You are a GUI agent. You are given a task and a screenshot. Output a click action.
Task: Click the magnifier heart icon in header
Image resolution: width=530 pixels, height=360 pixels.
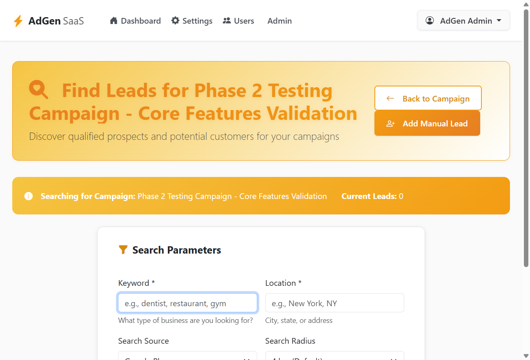tap(39, 89)
